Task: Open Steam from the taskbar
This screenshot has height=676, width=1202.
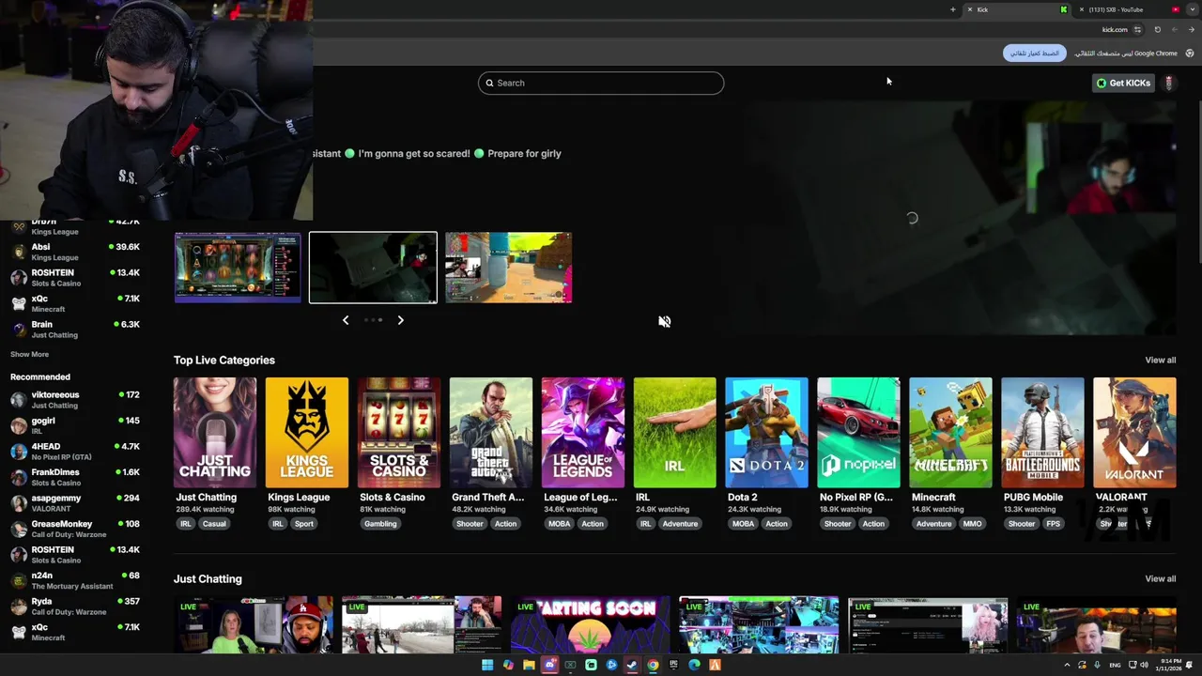Action: point(632,665)
